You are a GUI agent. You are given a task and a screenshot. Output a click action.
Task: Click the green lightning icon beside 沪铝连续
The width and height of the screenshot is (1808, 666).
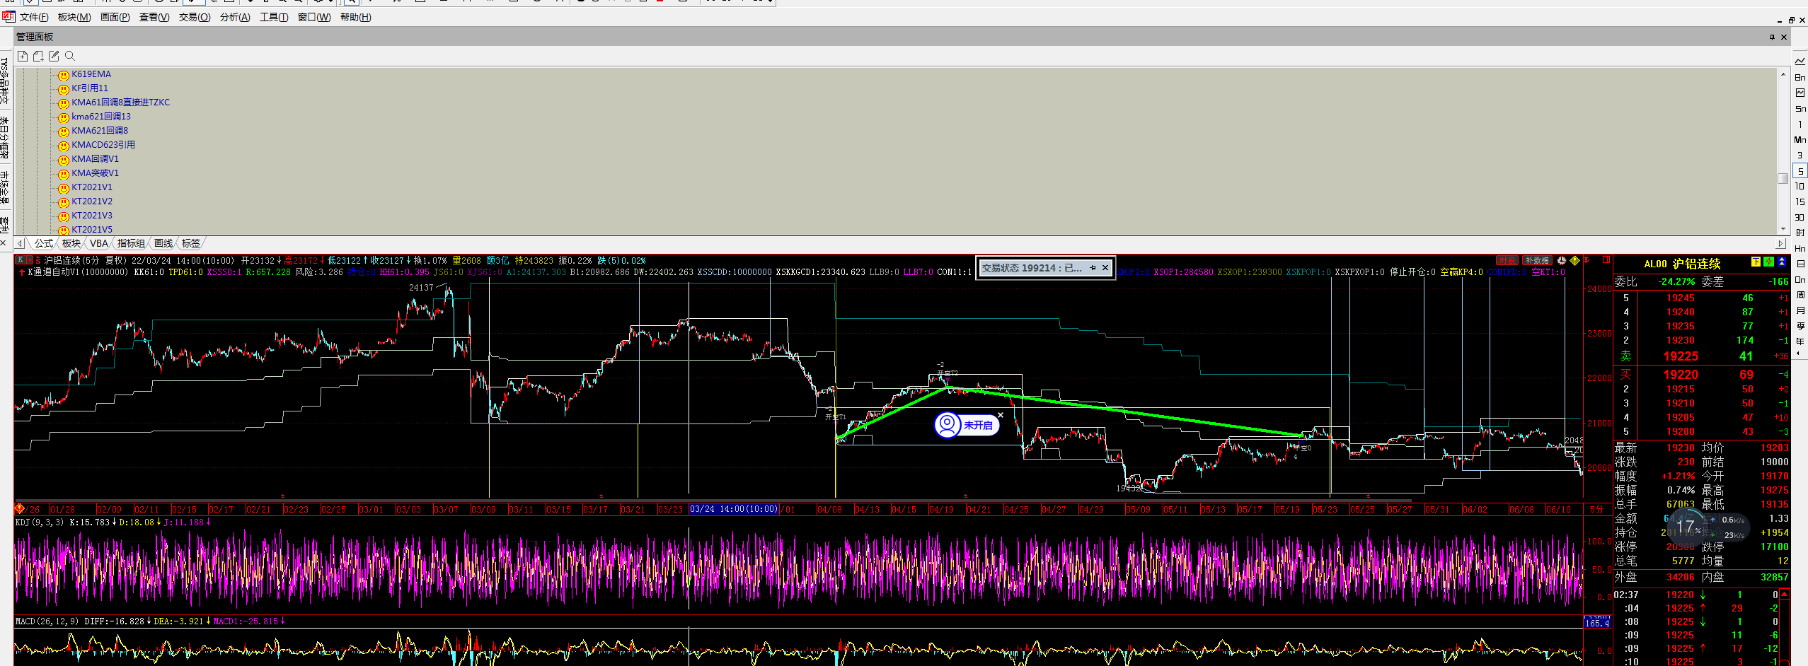(x=1768, y=262)
